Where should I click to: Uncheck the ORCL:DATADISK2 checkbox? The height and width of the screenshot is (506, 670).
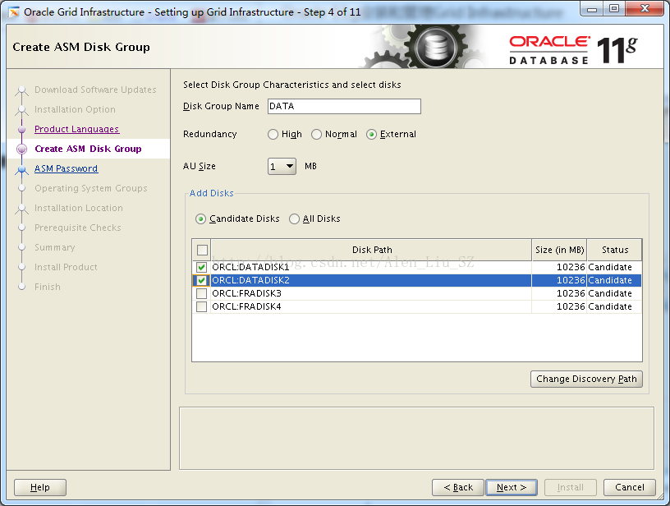tap(201, 280)
